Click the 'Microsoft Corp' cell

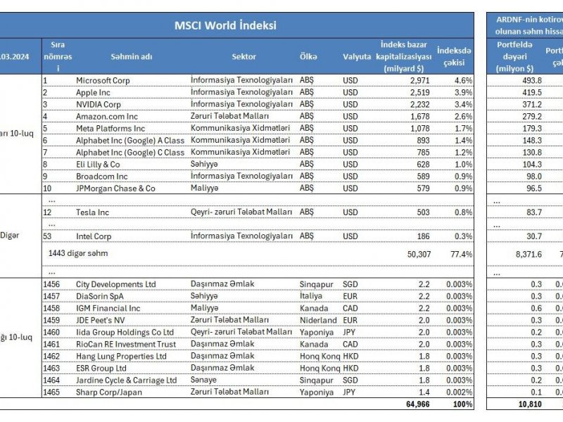tap(103, 80)
